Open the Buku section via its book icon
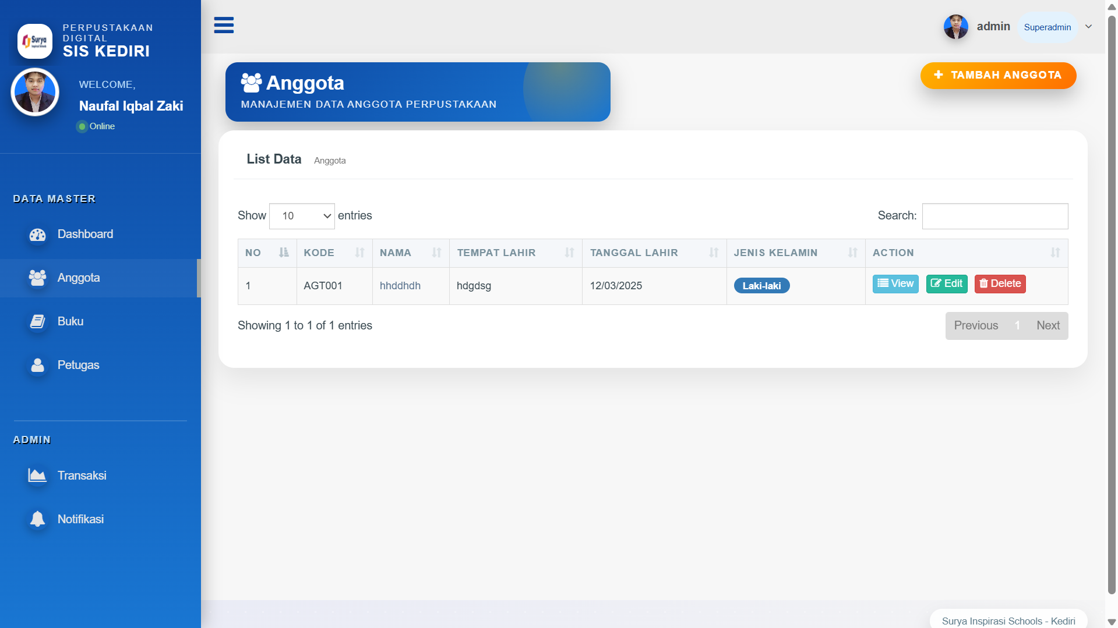 pyautogui.click(x=37, y=321)
